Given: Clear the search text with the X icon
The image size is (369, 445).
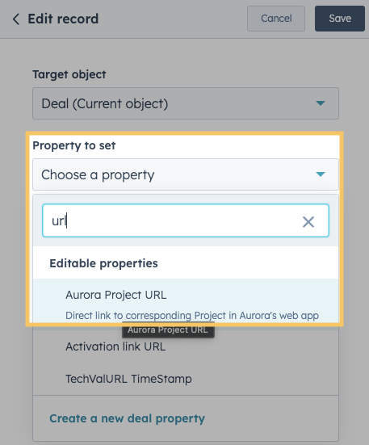Looking at the screenshot, I should [308, 221].
